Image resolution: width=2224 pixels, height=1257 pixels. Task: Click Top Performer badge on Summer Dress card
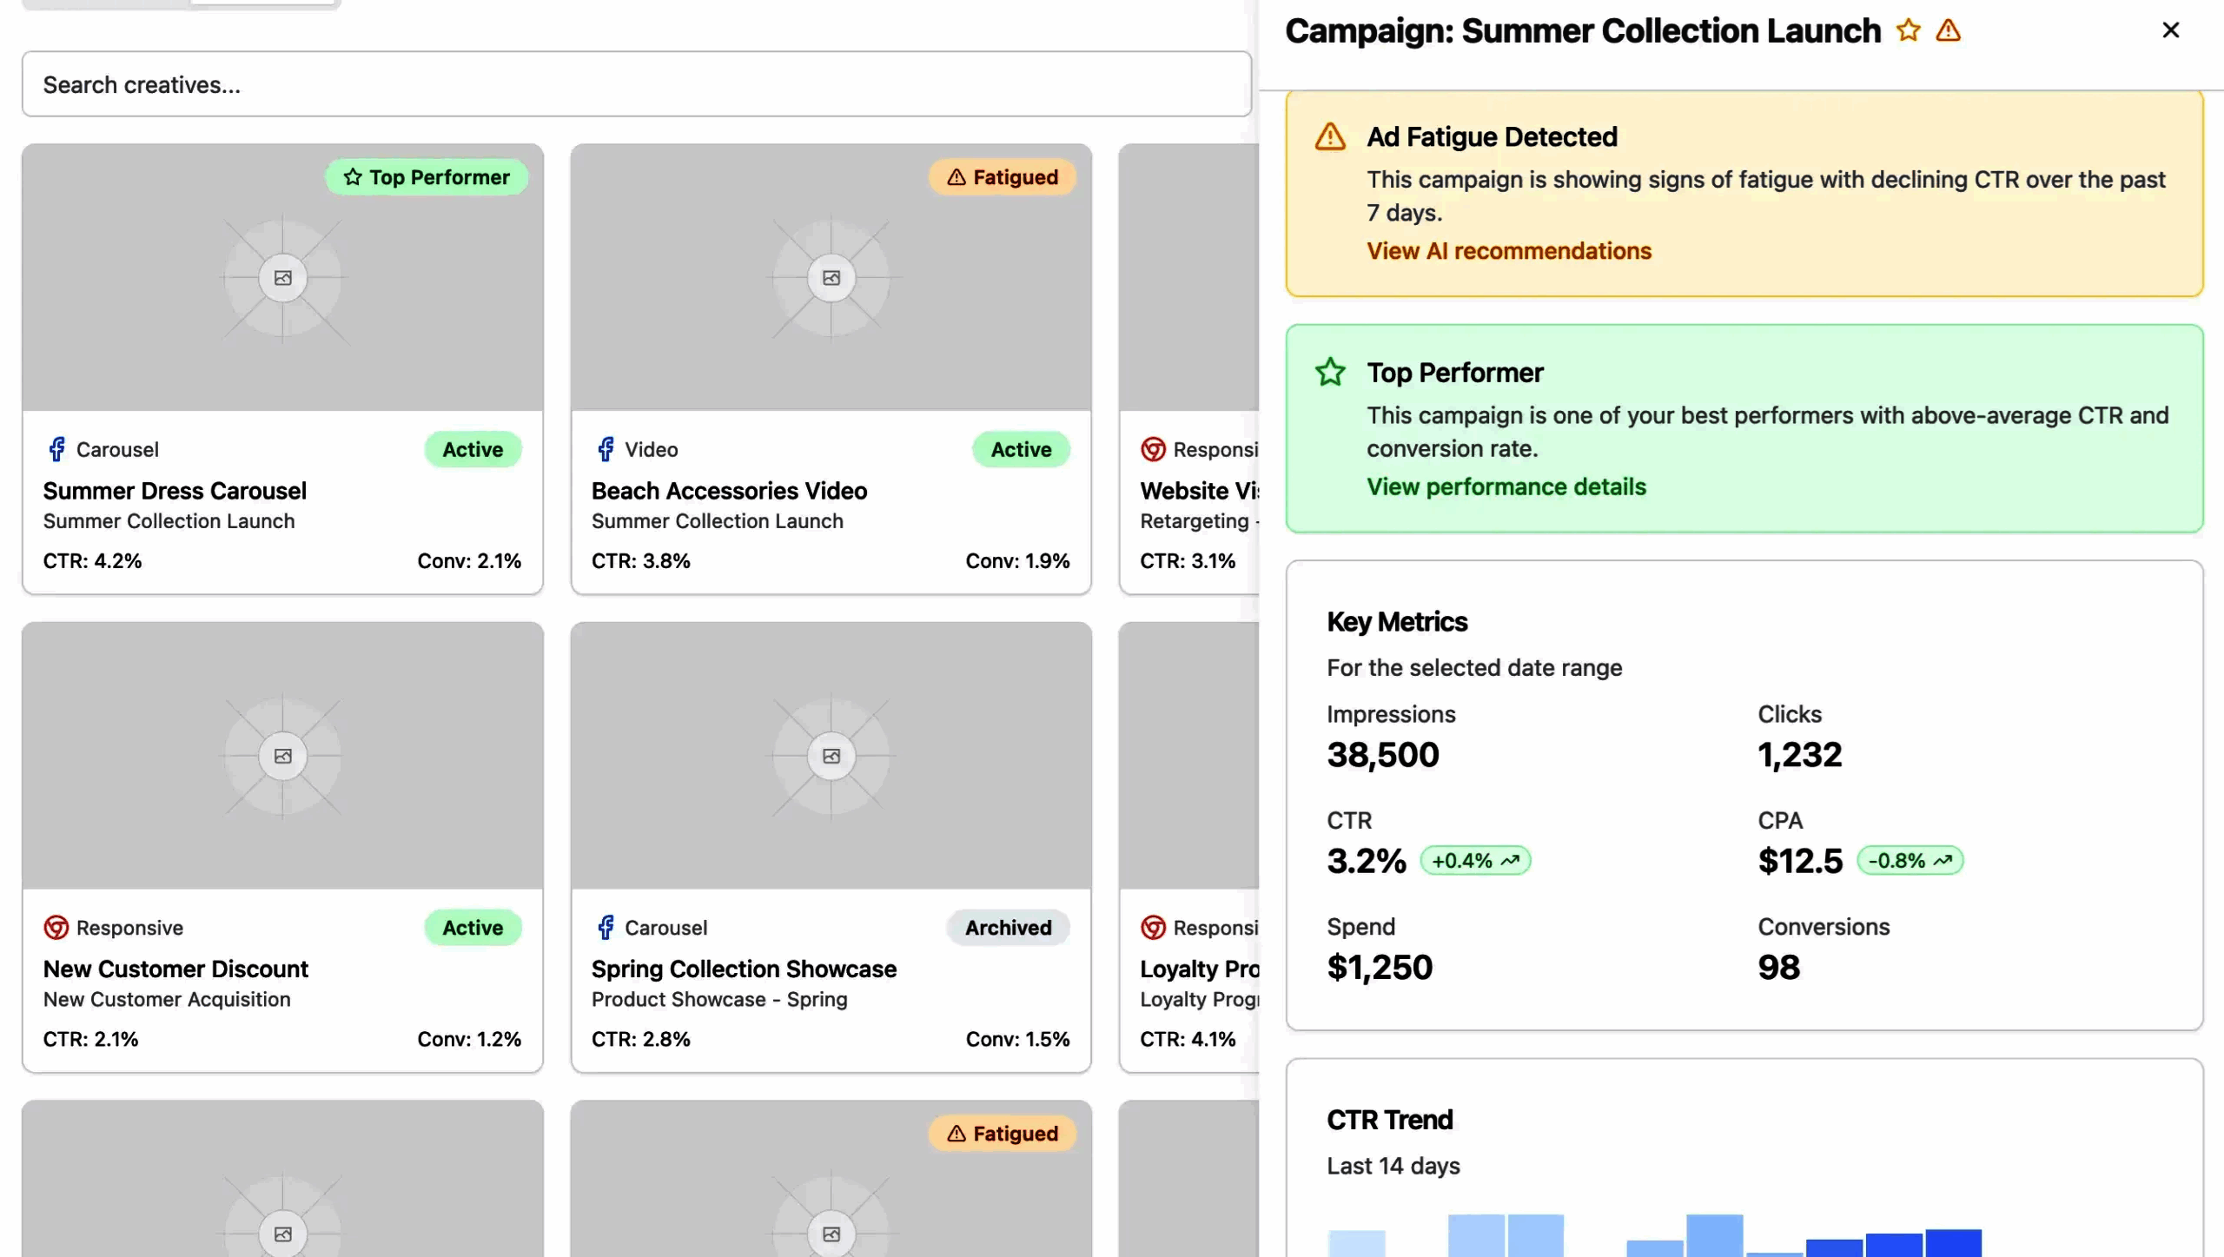(x=427, y=177)
